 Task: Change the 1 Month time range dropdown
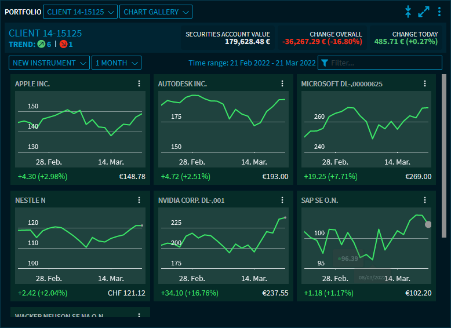[x=116, y=63]
